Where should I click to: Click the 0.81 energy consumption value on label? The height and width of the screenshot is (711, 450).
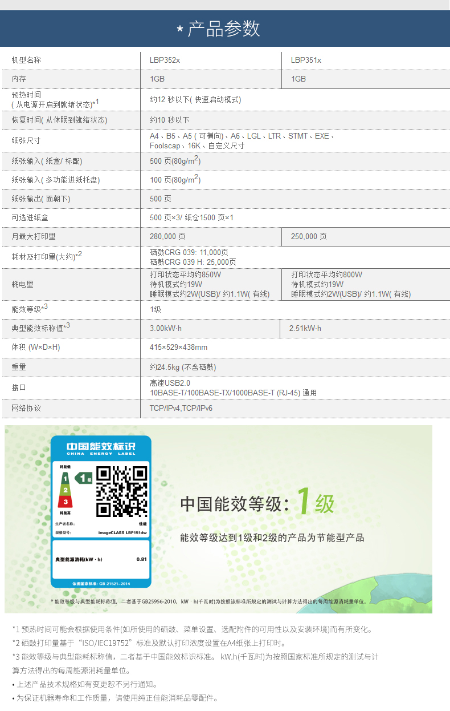[x=142, y=559]
